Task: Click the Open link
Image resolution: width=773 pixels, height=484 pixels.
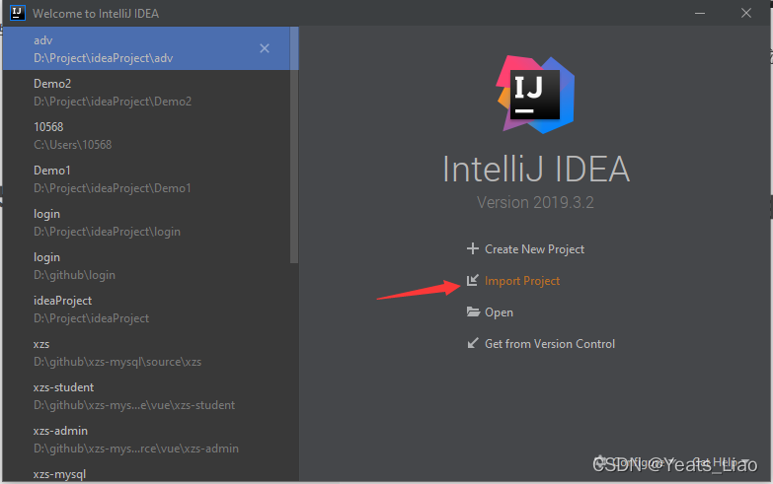Action: 499,312
